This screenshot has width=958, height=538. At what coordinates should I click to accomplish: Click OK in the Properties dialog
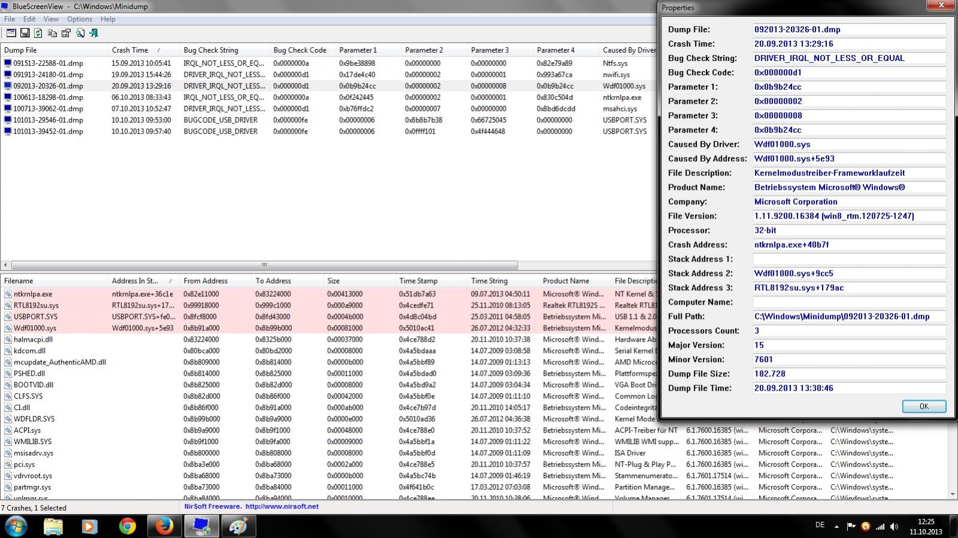[x=924, y=406]
